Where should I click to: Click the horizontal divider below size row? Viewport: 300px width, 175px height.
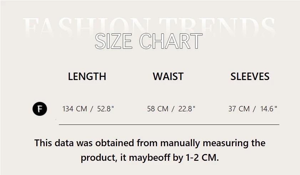[x=169, y=125]
